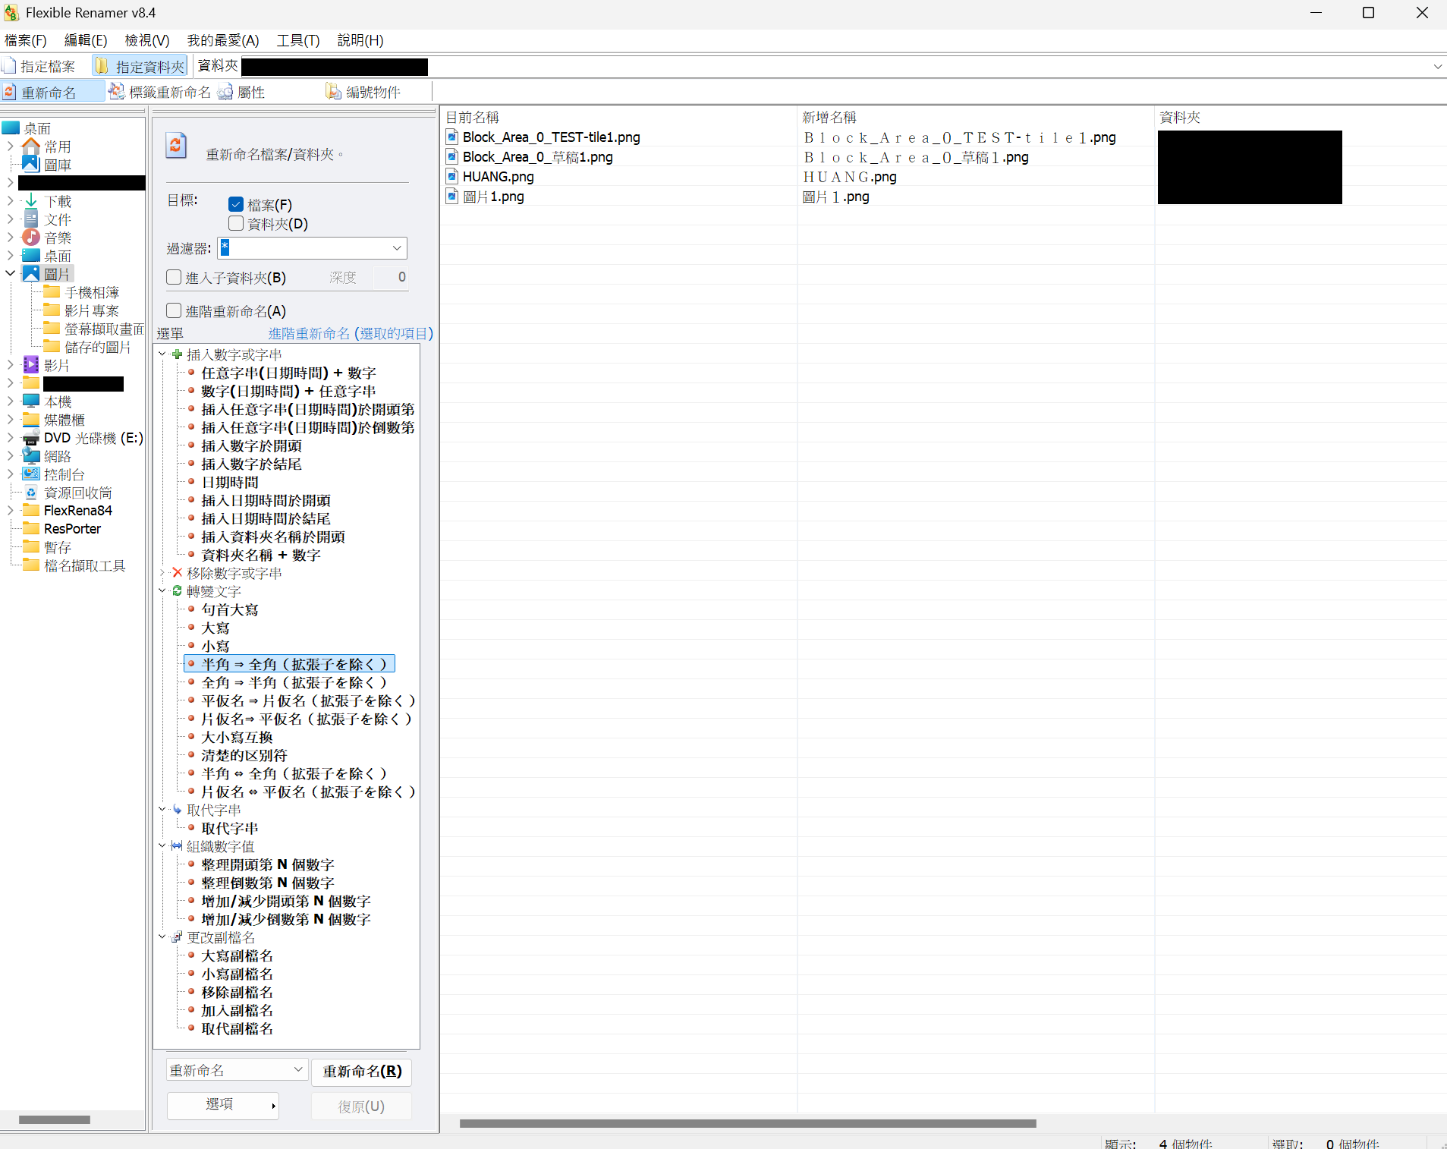Click the 常用 home icon in tree

click(x=31, y=146)
